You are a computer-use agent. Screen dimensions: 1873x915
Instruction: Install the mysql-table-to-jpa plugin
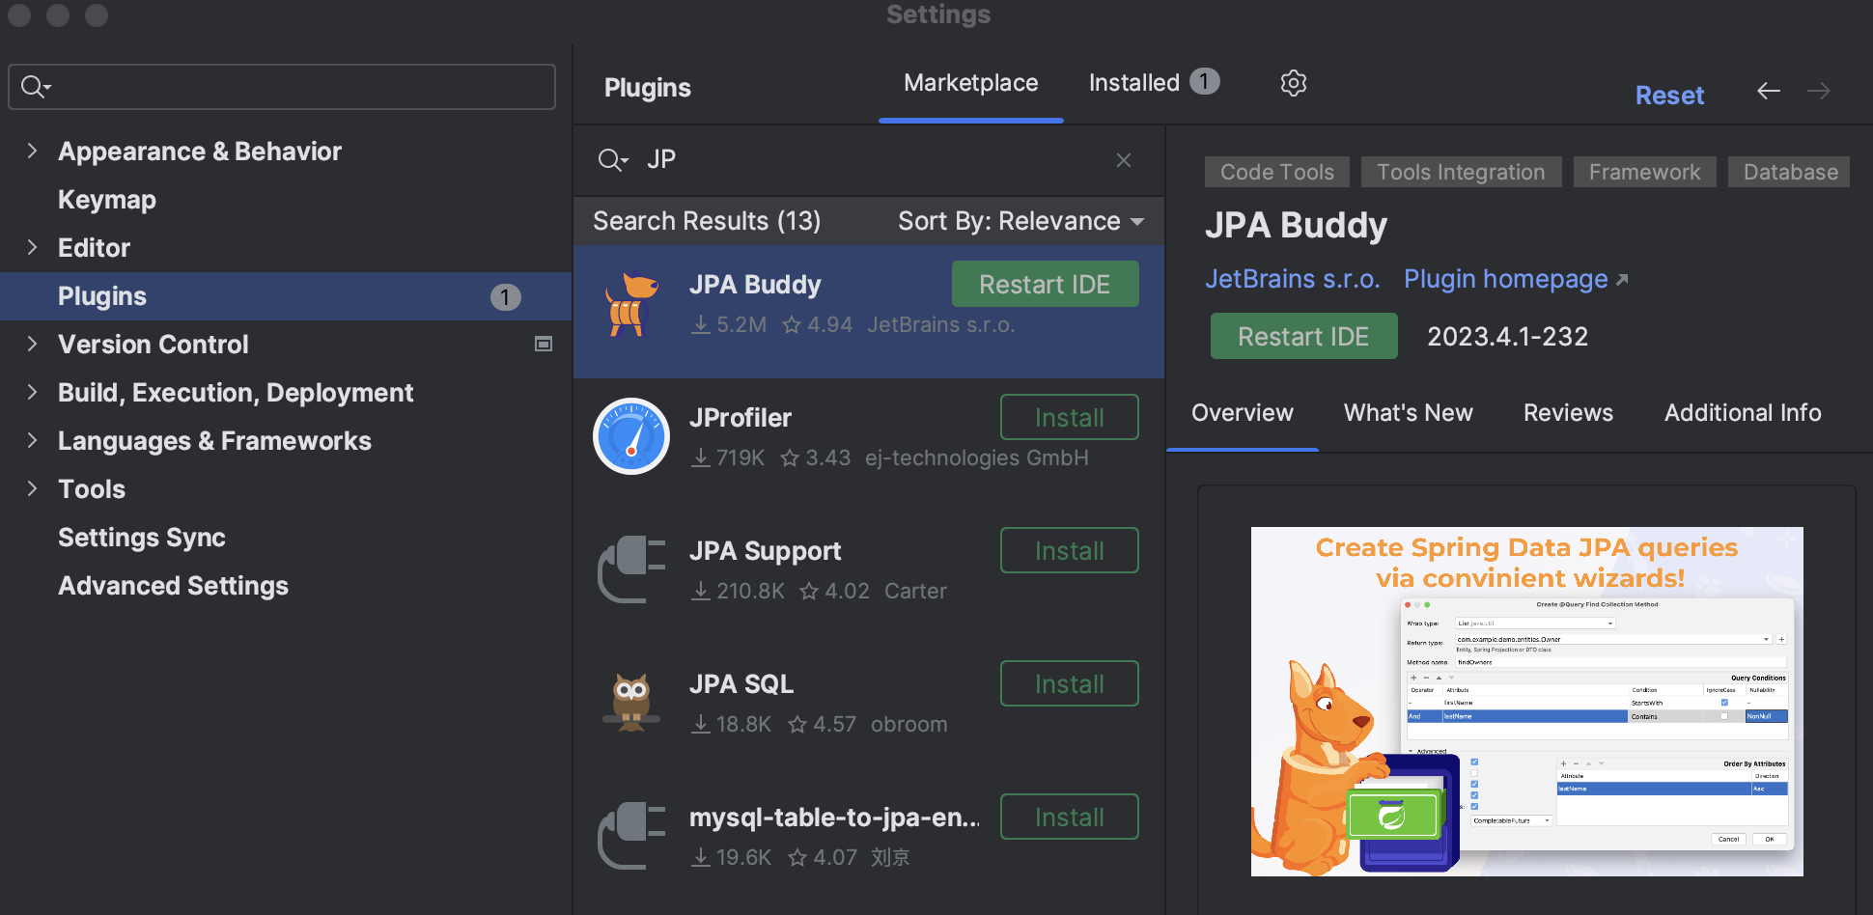1070,818
